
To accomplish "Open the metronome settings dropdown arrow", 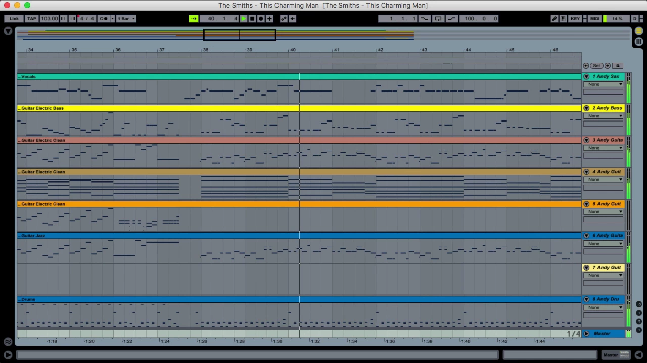I will [112, 19].
